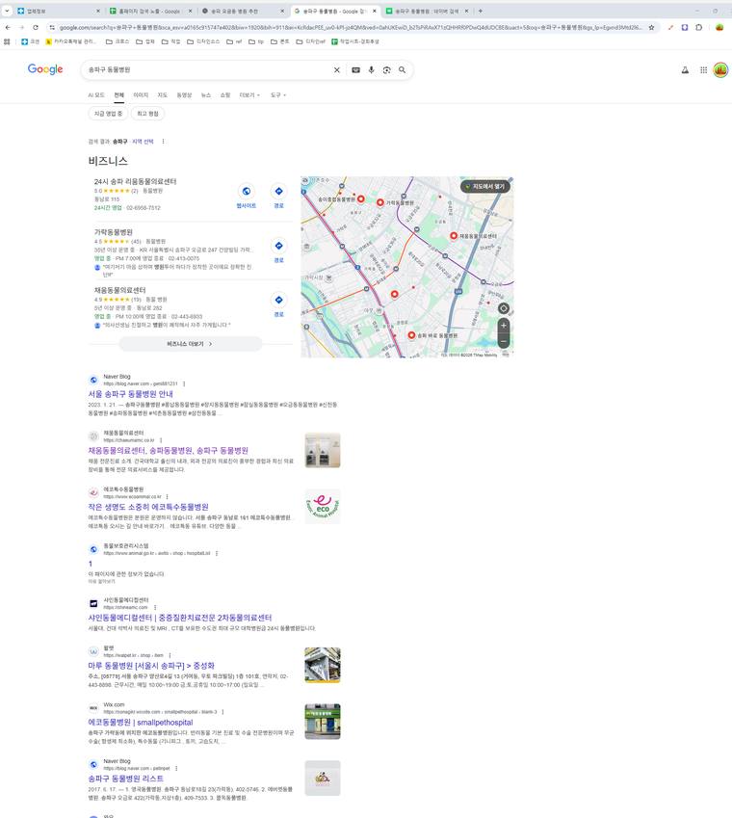Viewport: 732px width, 818px height.
Task: Click the 가락동물병원 map pin
Action: (x=380, y=202)
